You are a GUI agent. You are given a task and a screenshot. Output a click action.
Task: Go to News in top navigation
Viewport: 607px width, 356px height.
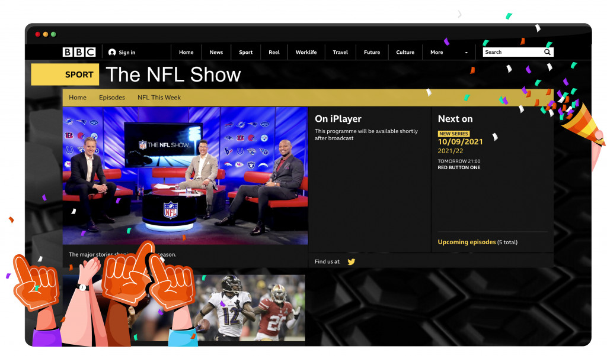click(216, 52)
